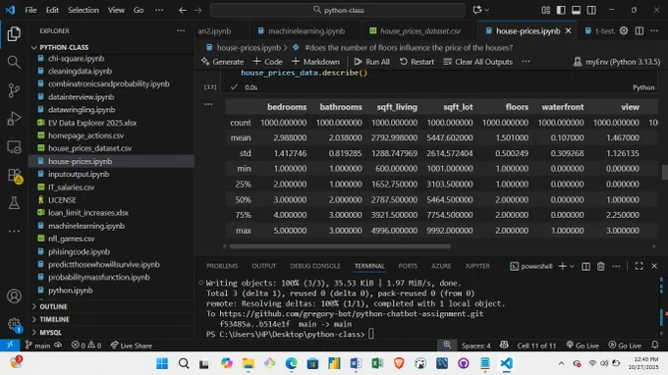Add a new Markdown cell
The width and height of the screenshot is (668, 375).
[x=315, y=62]
